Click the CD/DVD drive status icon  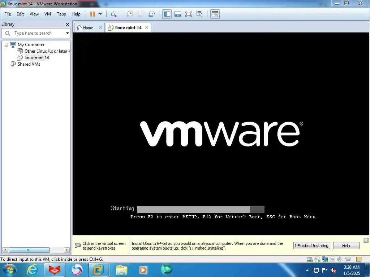[x=317, y=259]
